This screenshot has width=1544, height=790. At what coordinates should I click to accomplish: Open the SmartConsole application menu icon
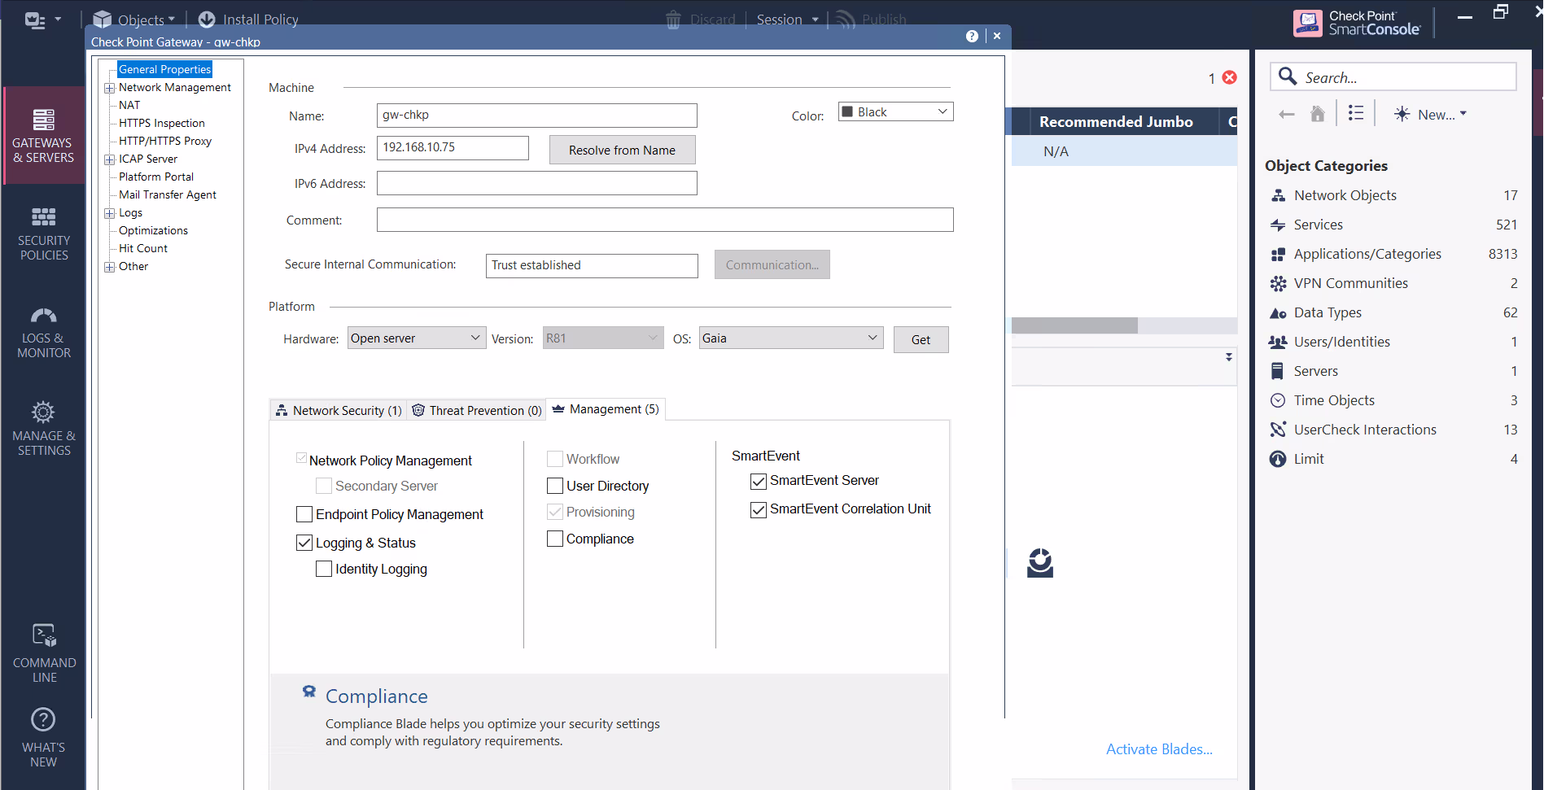35,20
